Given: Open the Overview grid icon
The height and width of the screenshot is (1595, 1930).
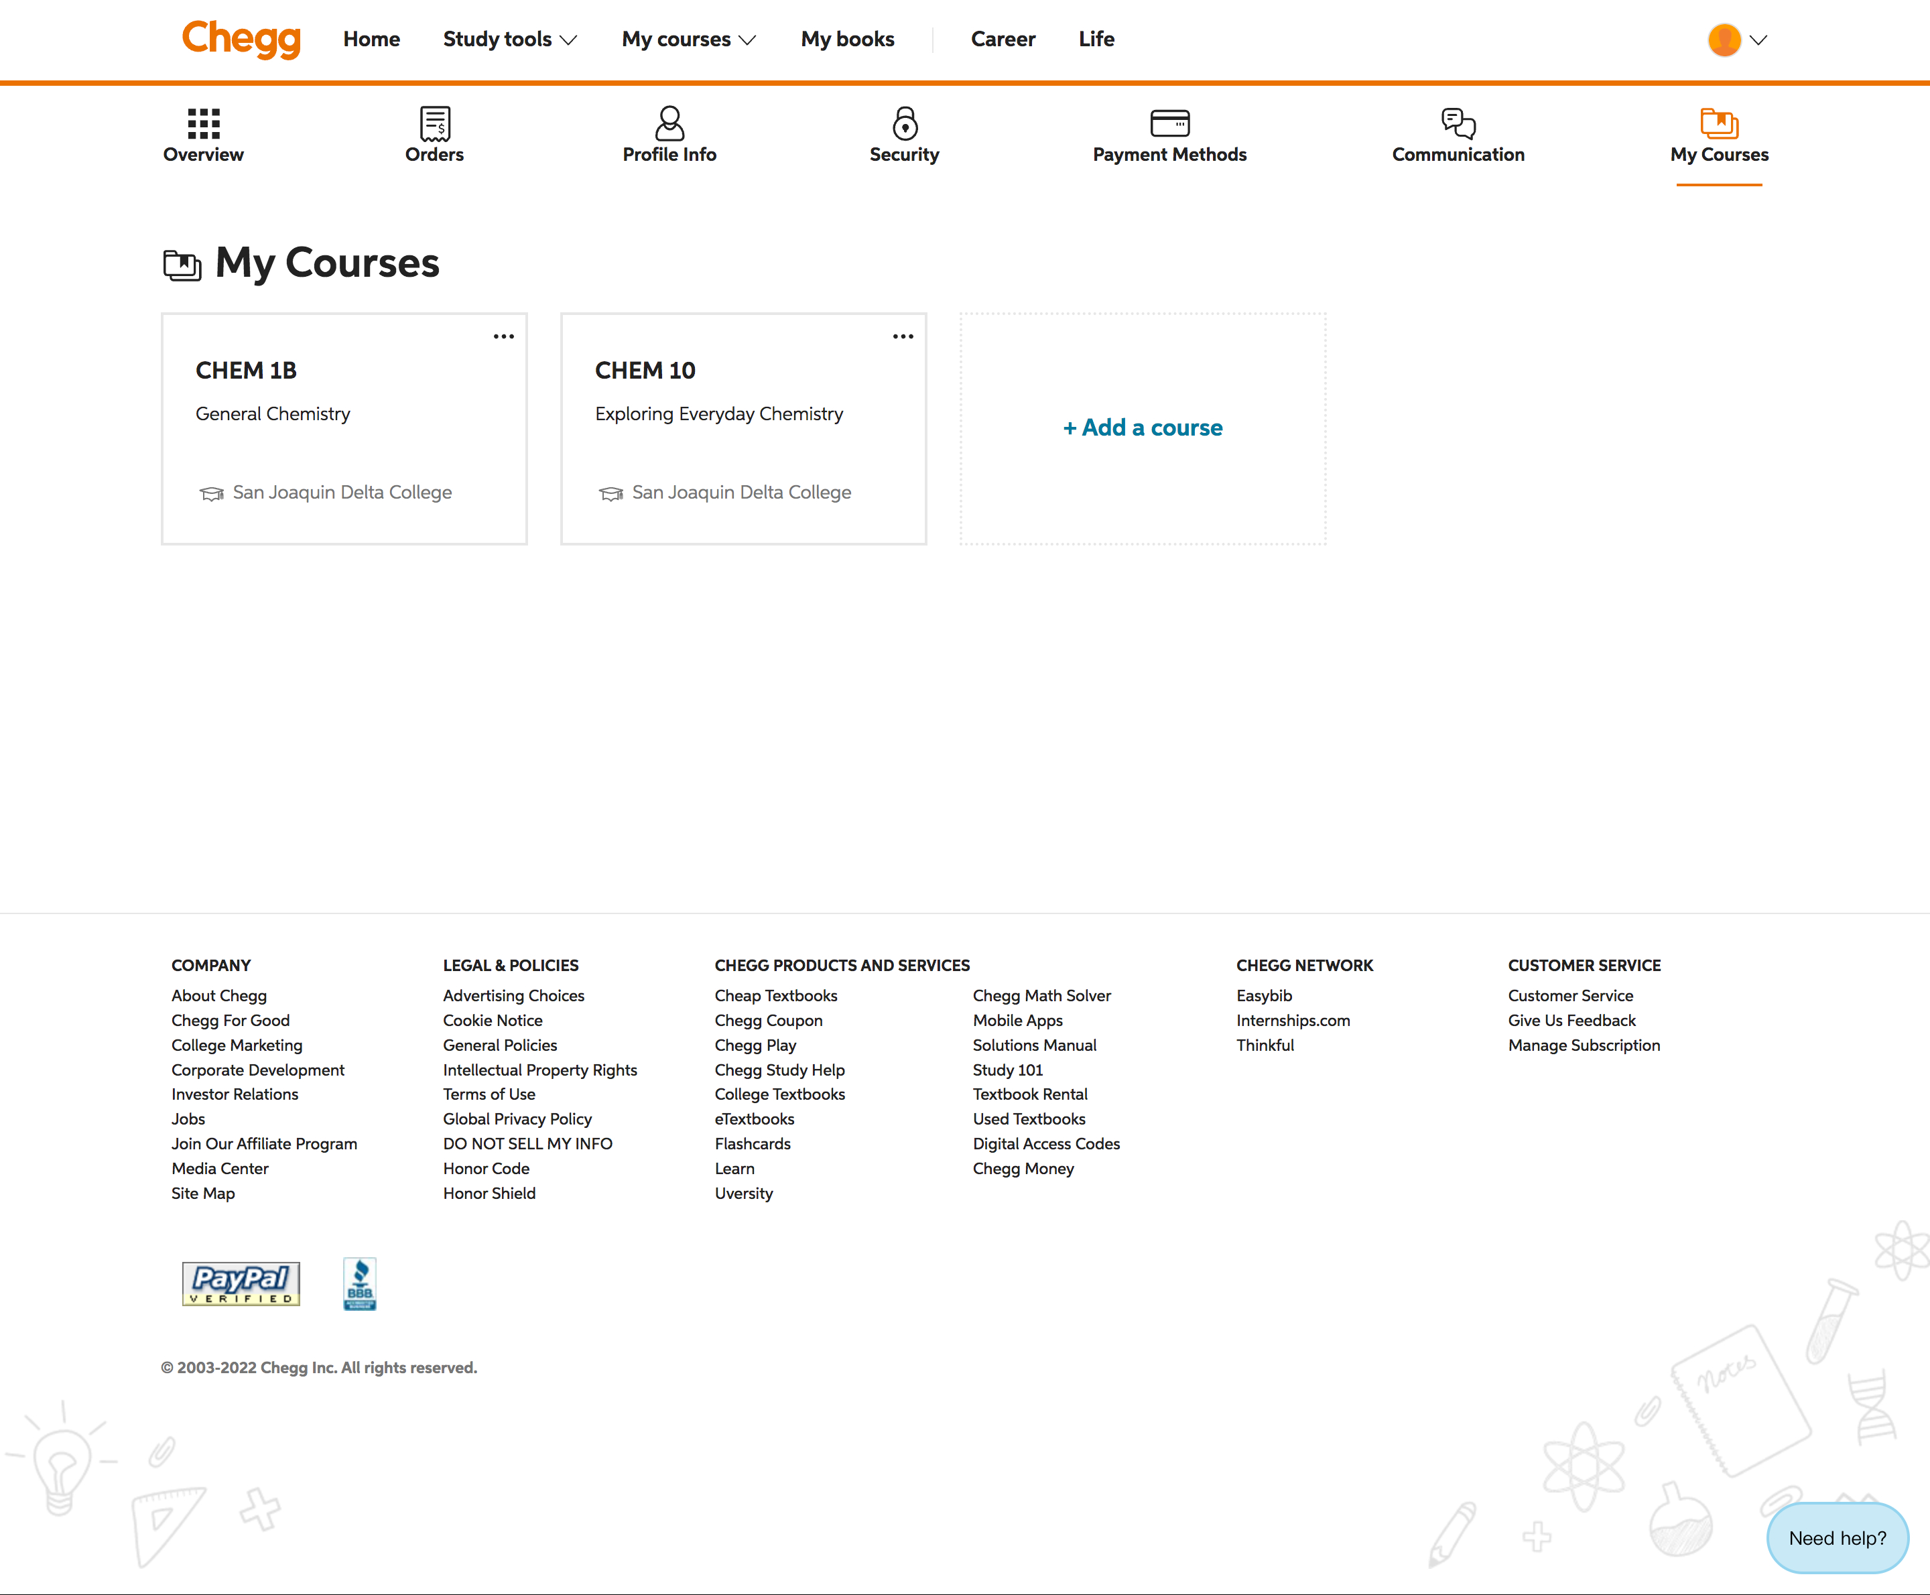Looking at the screenshot, I should 203,123.
